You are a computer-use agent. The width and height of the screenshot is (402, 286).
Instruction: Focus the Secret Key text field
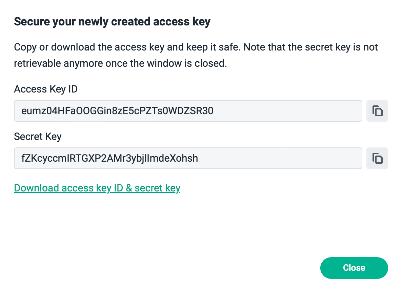pyautogui.click(x=188, y=158)
